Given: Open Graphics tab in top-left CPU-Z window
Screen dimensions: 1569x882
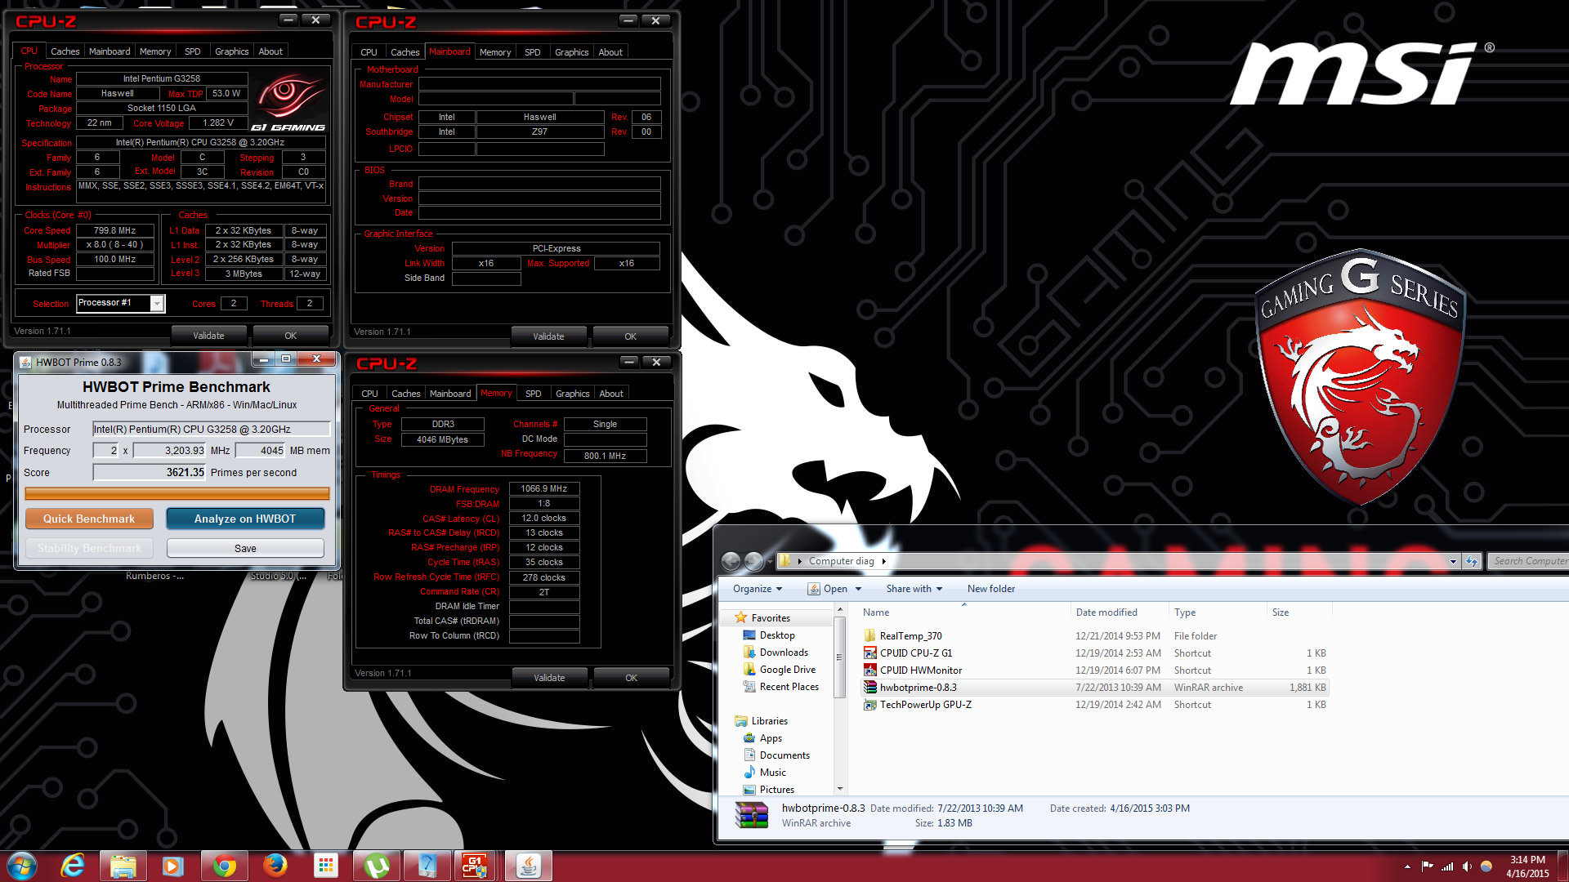Looking at the screenshot, I should (x=231, y=51).
